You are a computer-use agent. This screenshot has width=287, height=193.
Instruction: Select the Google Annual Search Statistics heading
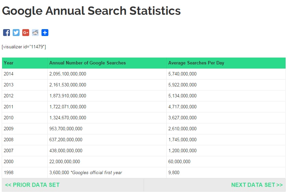click(91, 11)
